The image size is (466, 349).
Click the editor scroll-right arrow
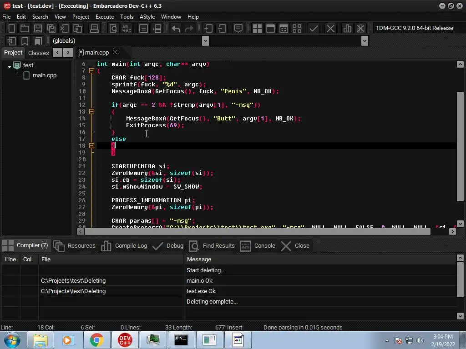pos(452,231)
